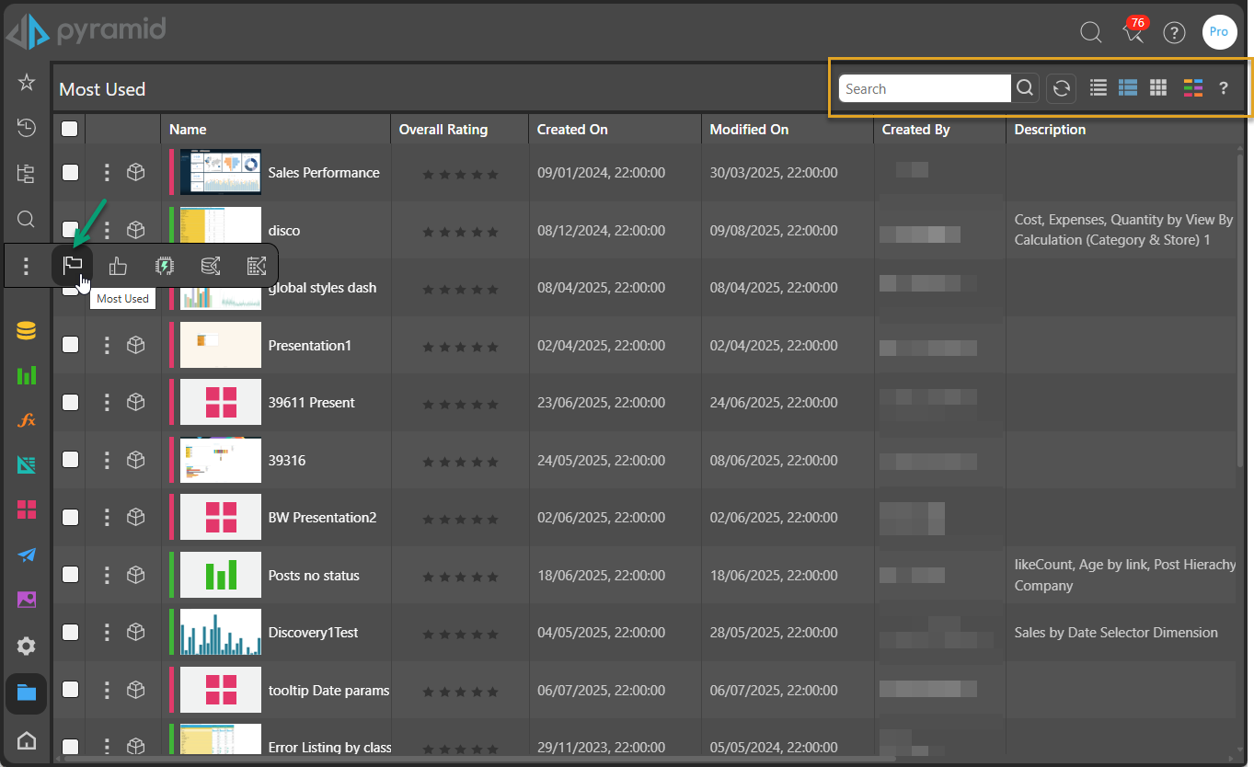The image size is (1254, 767).
Task: Check the select-all checkbox in the table header
Action: click(70, 129)
